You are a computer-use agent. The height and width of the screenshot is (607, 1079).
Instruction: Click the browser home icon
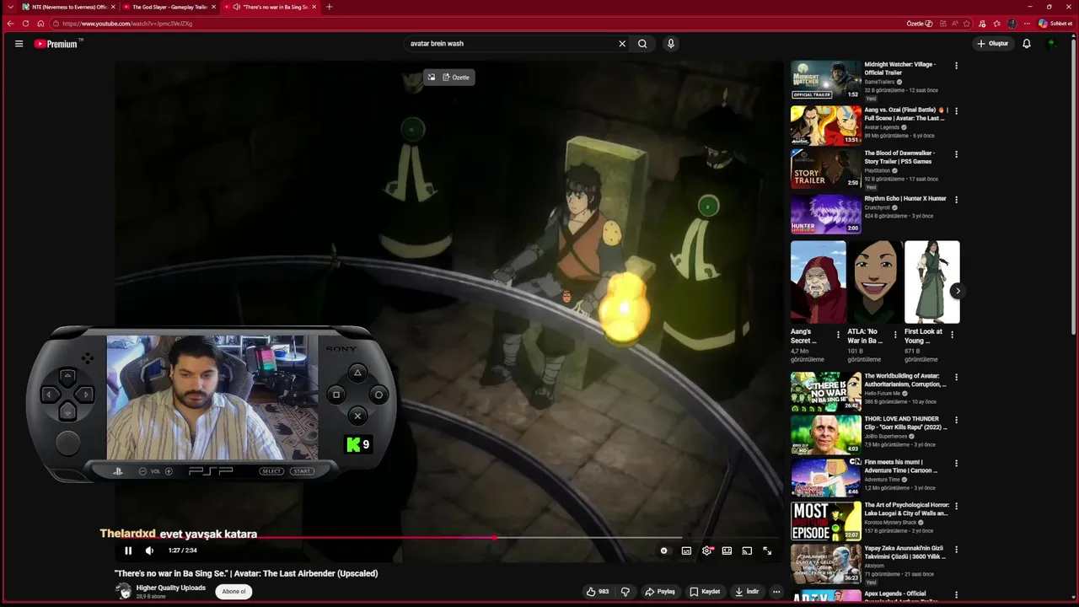(x=40, y=24)
